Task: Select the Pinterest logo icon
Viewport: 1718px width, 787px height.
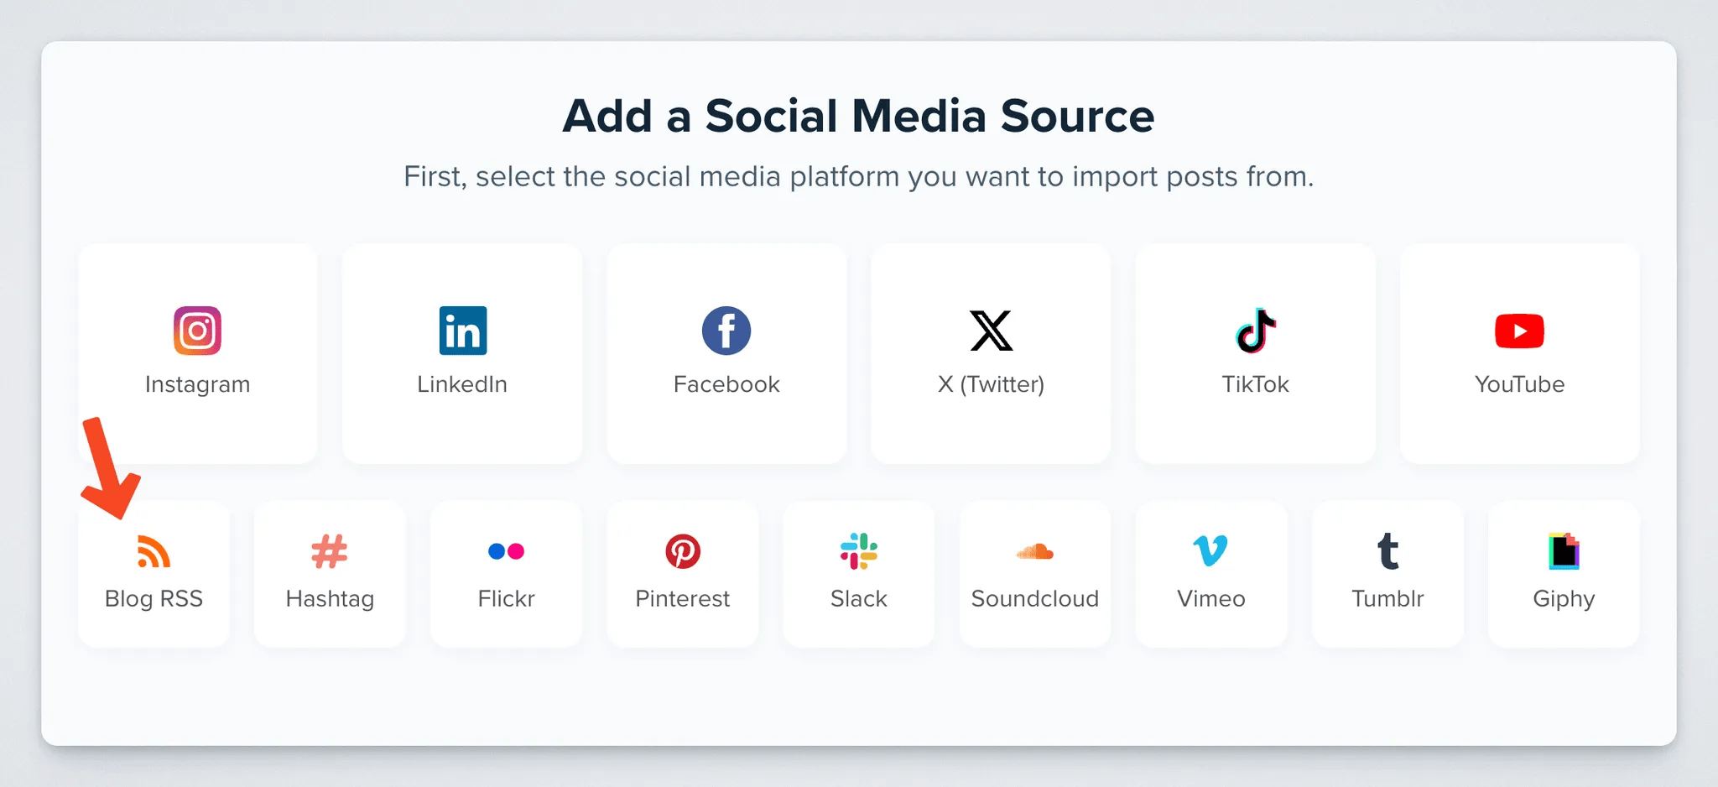Action: coord(683,551)
